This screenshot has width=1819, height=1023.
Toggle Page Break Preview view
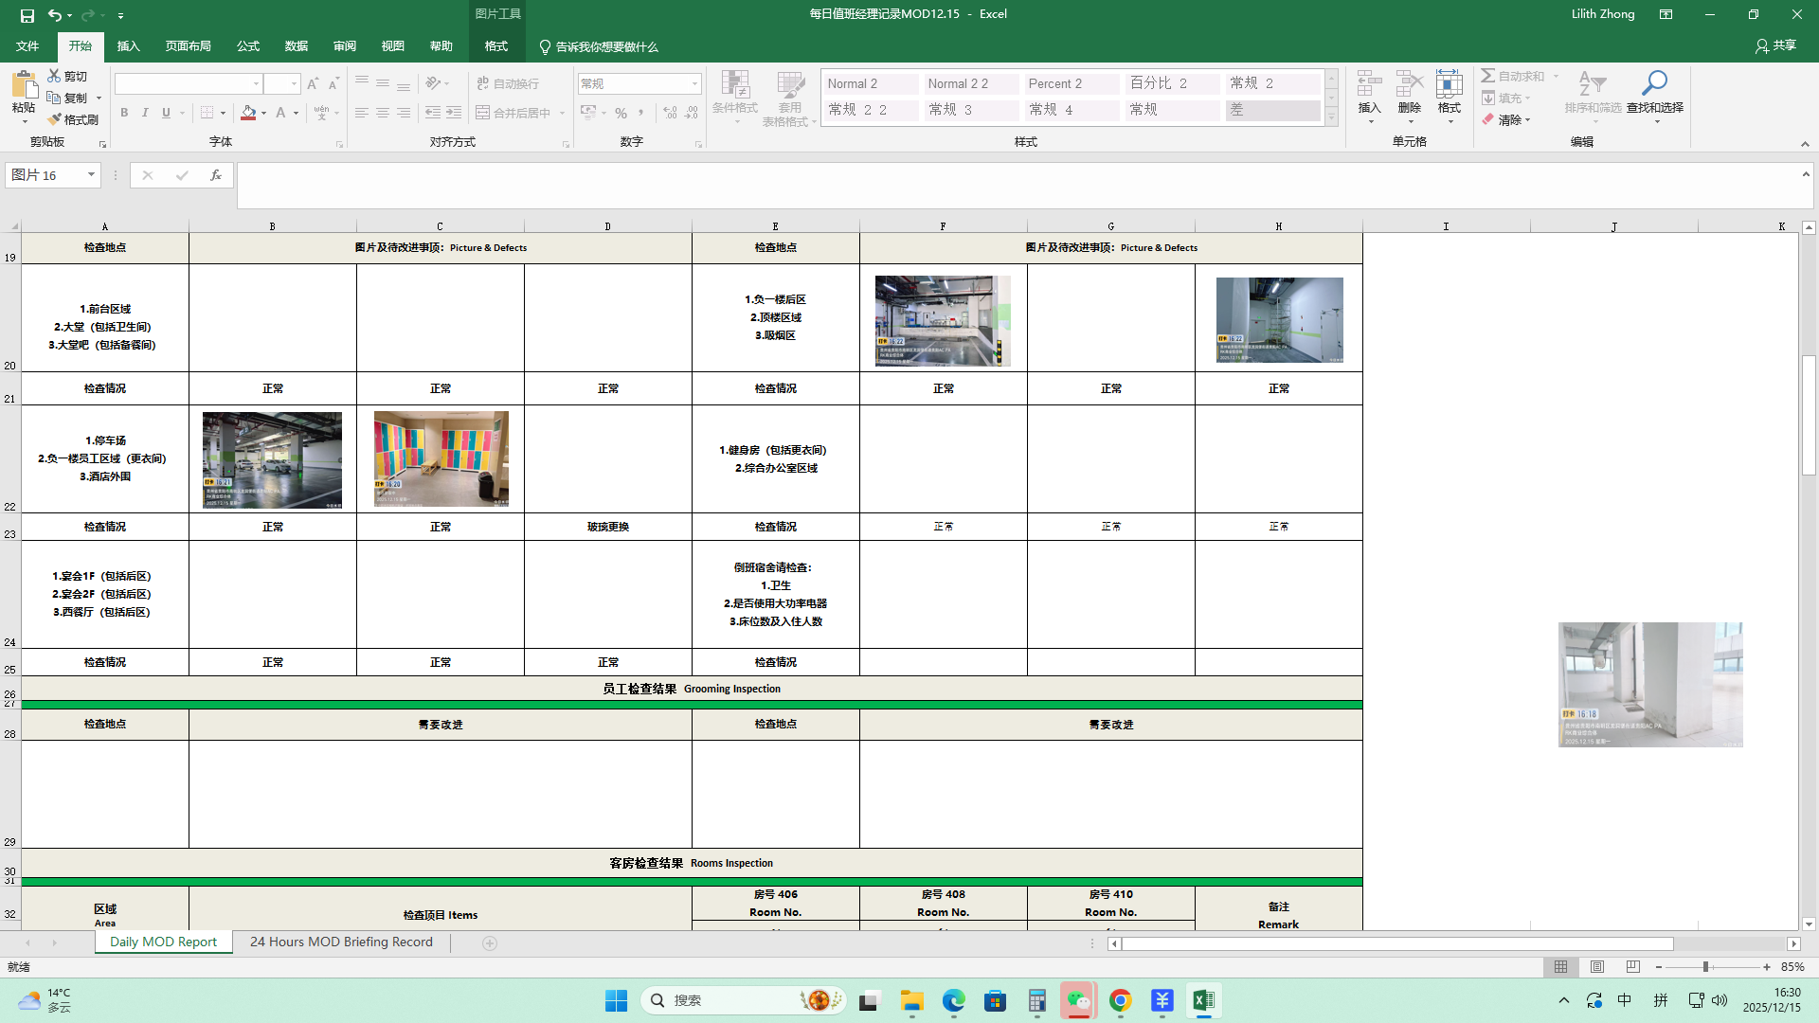click(x=1632, y=967)
